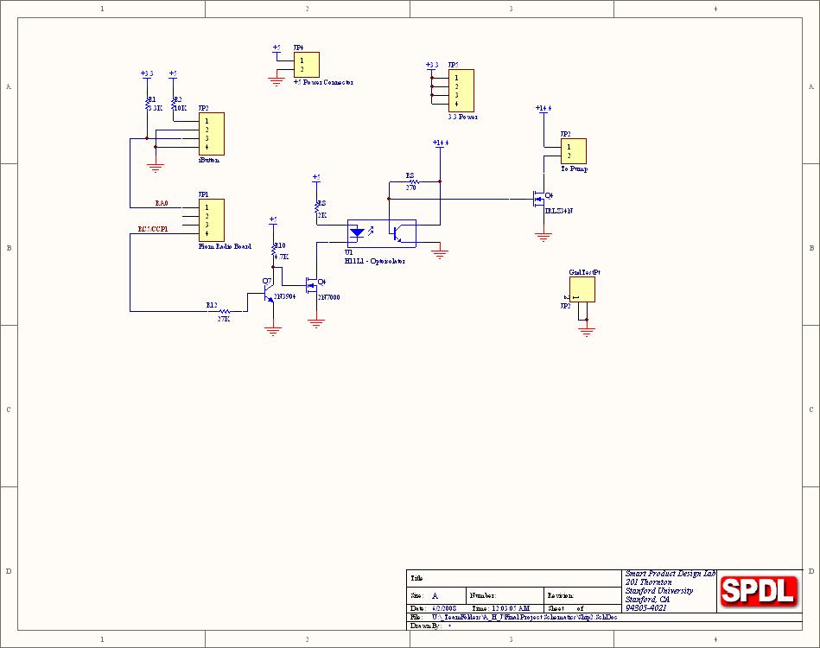Select the From Radio Board connector JP1

click(211, 220)
